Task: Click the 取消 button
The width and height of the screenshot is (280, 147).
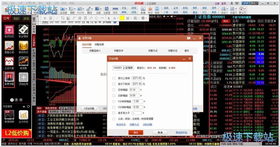Action: point(160,133)
